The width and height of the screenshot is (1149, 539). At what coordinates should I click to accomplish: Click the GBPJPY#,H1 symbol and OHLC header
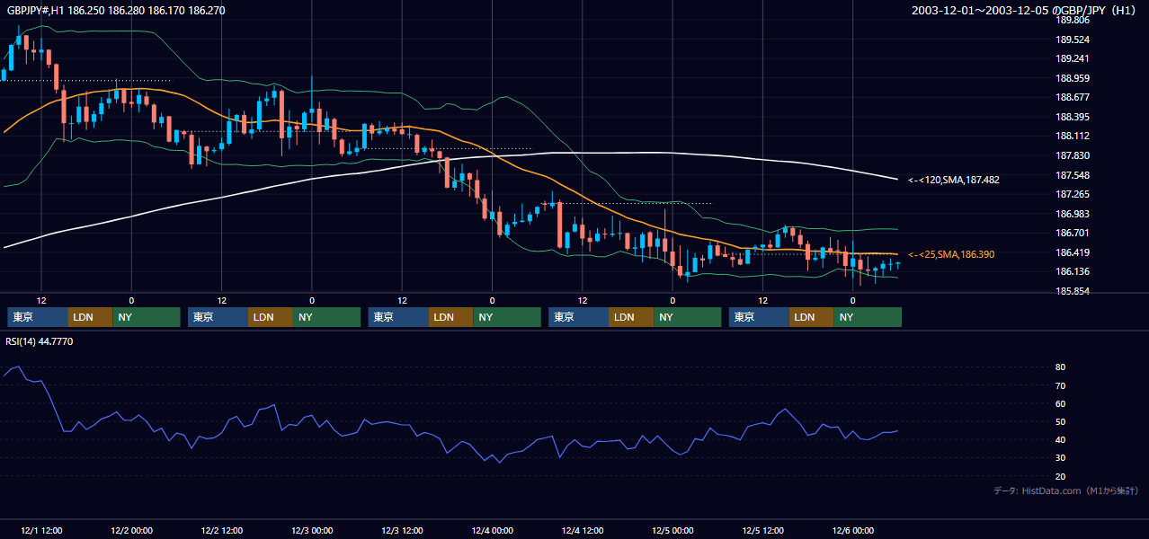(x=116, y=11)
